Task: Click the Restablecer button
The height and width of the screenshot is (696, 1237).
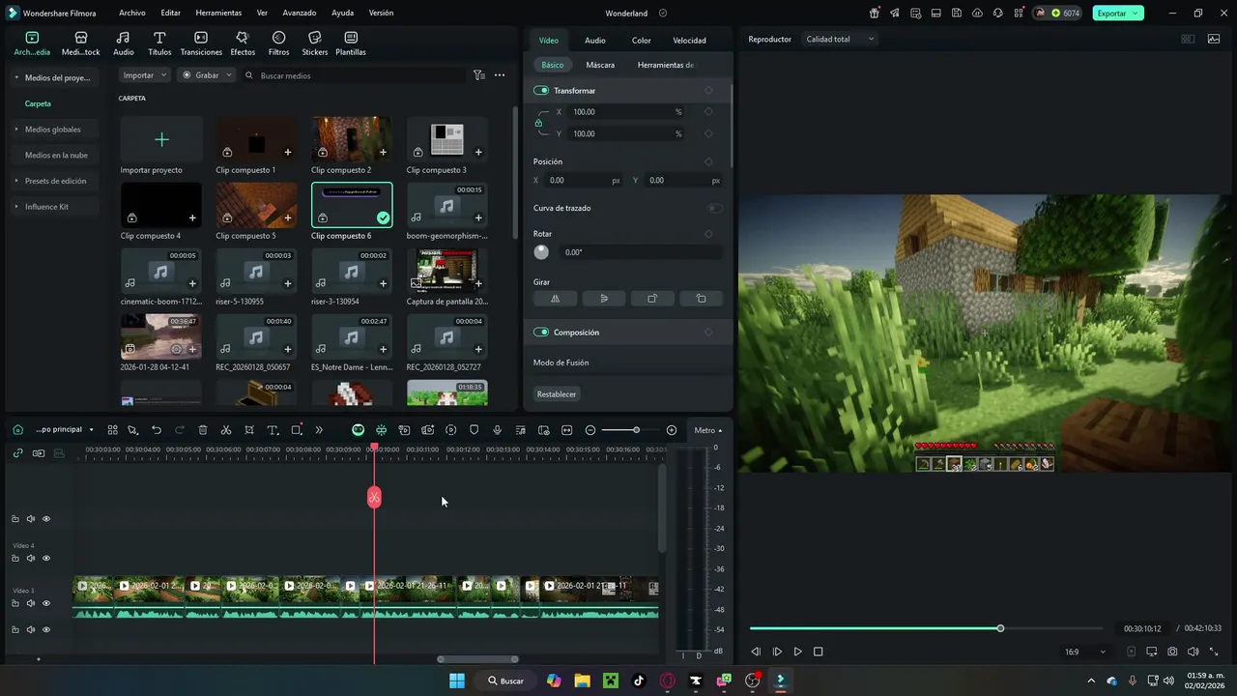Action: (x=557, y=394)
